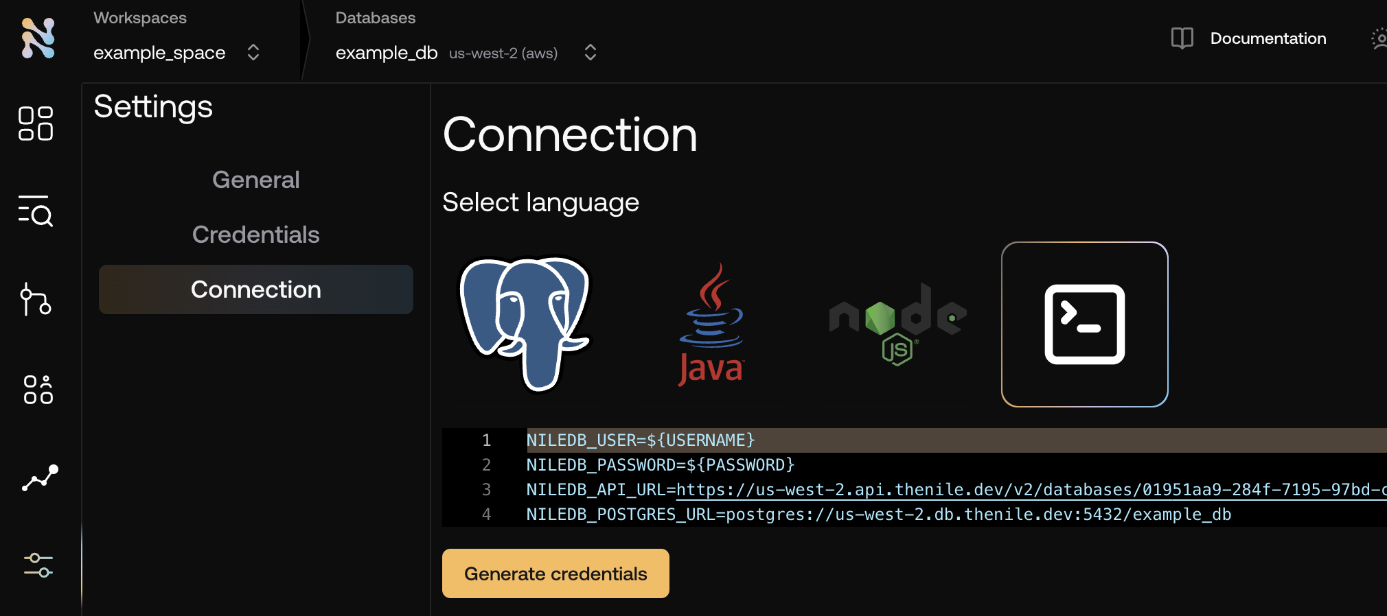The height and width of the screenshot is (616, 1387).
Task: Click the Nile logo icon
Action: [38, 38]
